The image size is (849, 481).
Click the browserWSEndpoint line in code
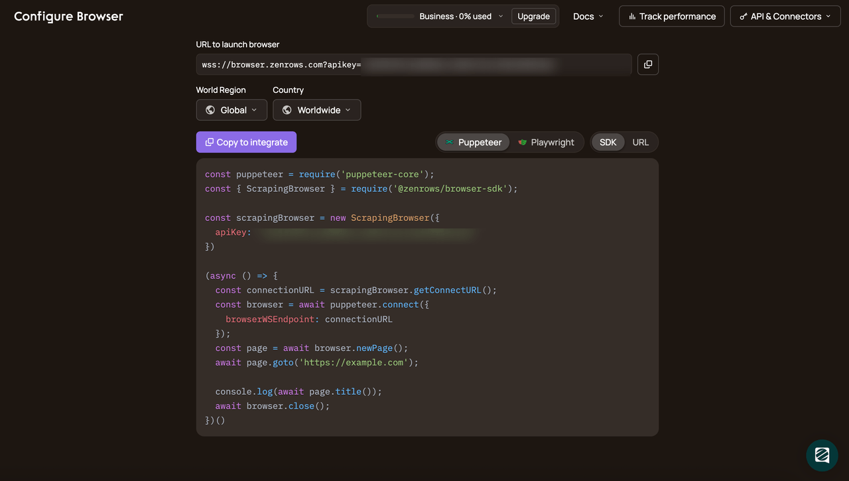click(x=309, y=319)
